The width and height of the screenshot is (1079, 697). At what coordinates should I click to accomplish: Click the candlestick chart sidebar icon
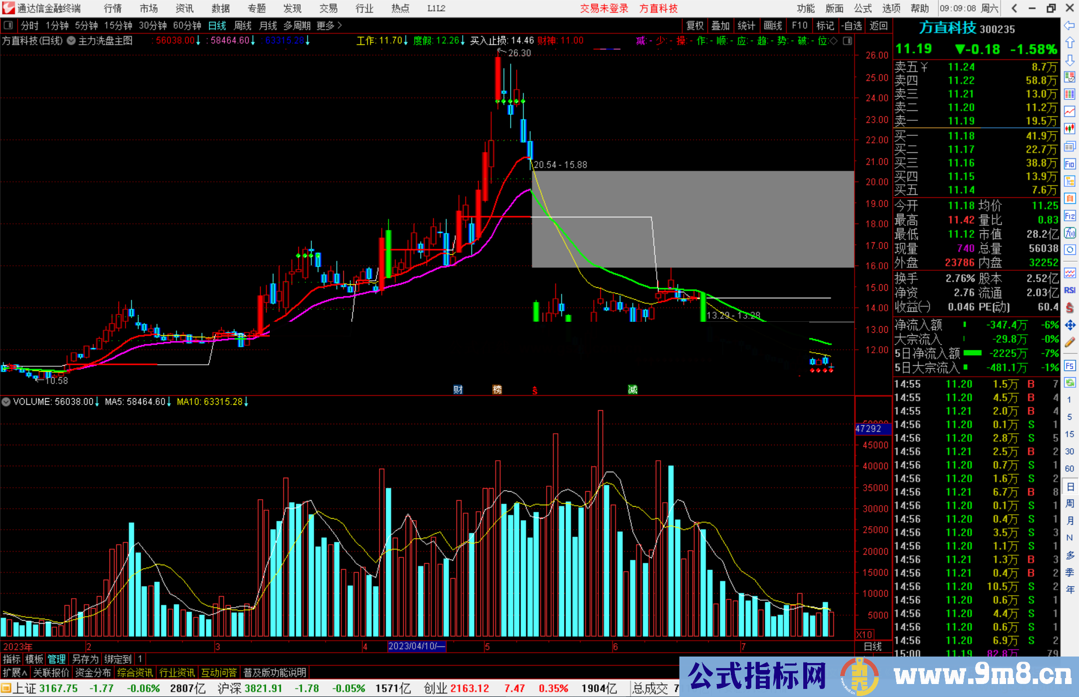[x=1070, y=129]
